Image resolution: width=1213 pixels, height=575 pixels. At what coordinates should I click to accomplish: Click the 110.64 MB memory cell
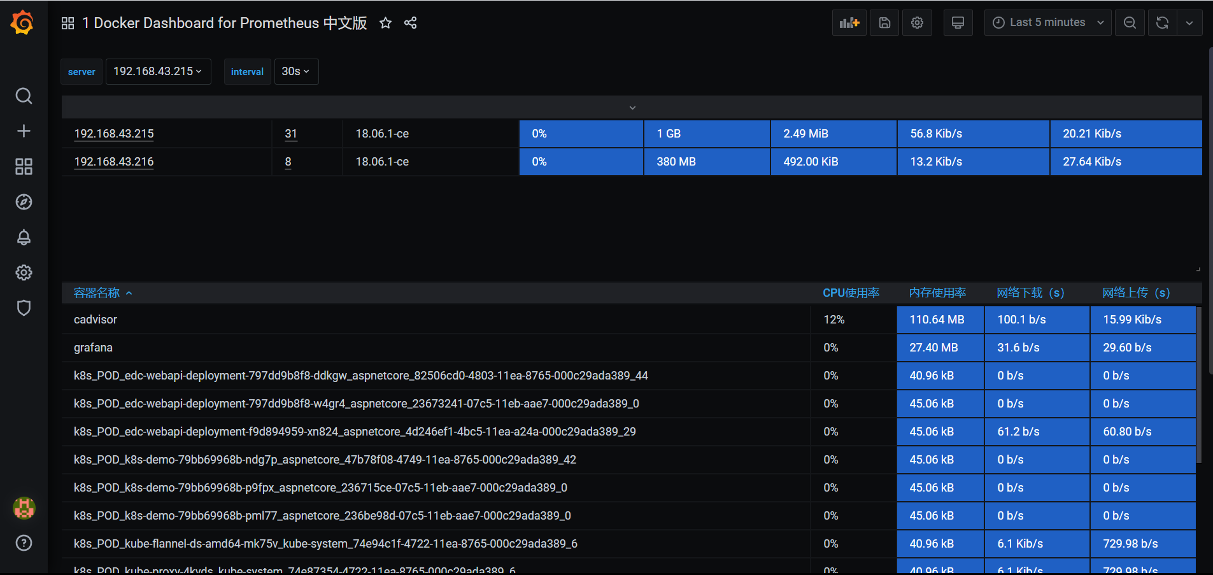click(940, 320)
